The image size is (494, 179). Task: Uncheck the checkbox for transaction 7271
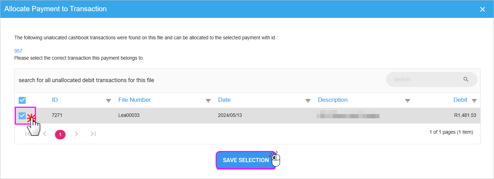click(22, 115)
